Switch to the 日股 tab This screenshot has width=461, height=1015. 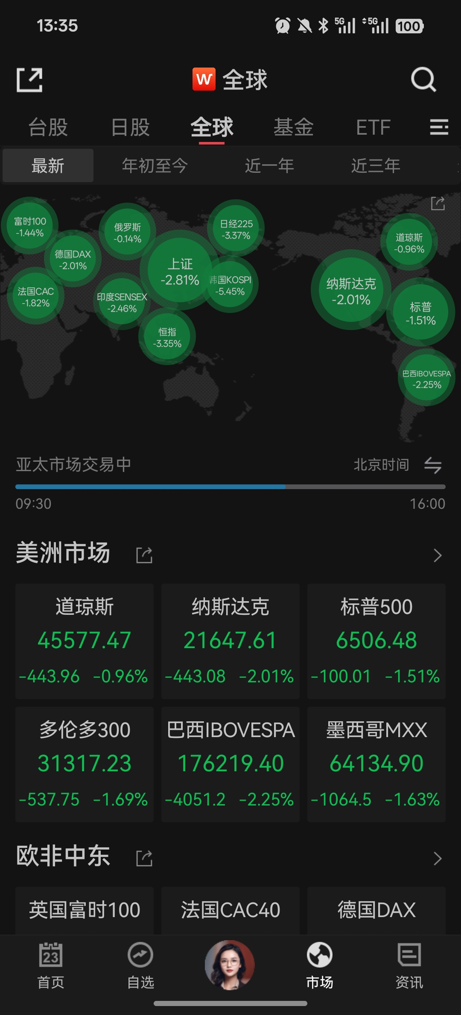130,127
